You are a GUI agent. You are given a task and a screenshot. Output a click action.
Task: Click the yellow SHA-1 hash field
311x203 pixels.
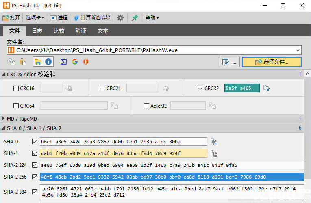click(x=123, y=153)
